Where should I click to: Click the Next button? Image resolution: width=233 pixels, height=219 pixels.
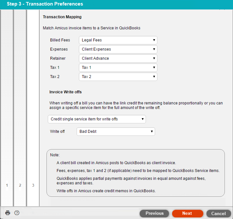click(188, 213)
